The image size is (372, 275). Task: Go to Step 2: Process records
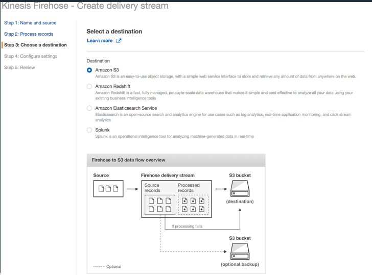(x=29, y=34)
